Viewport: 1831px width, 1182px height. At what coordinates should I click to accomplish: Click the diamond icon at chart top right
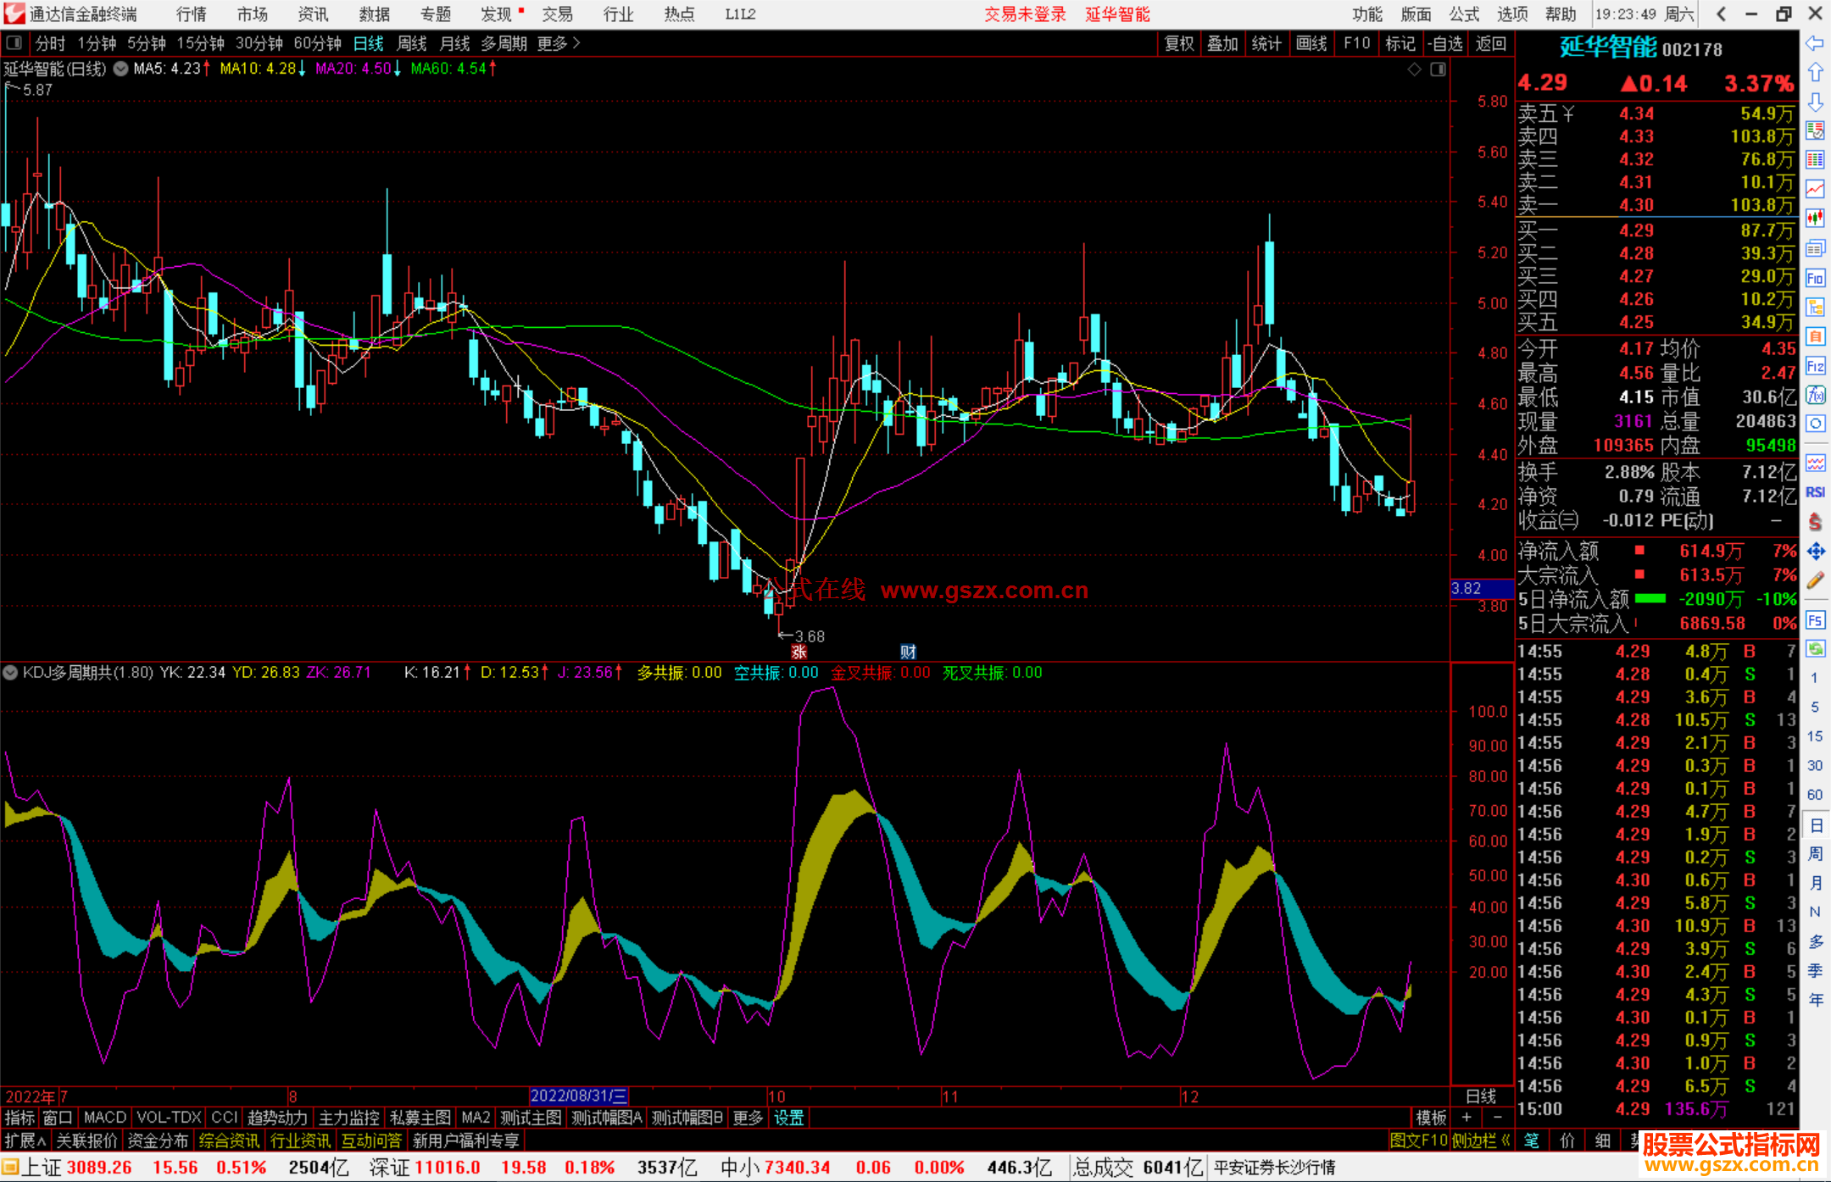tap(1414, 69)
